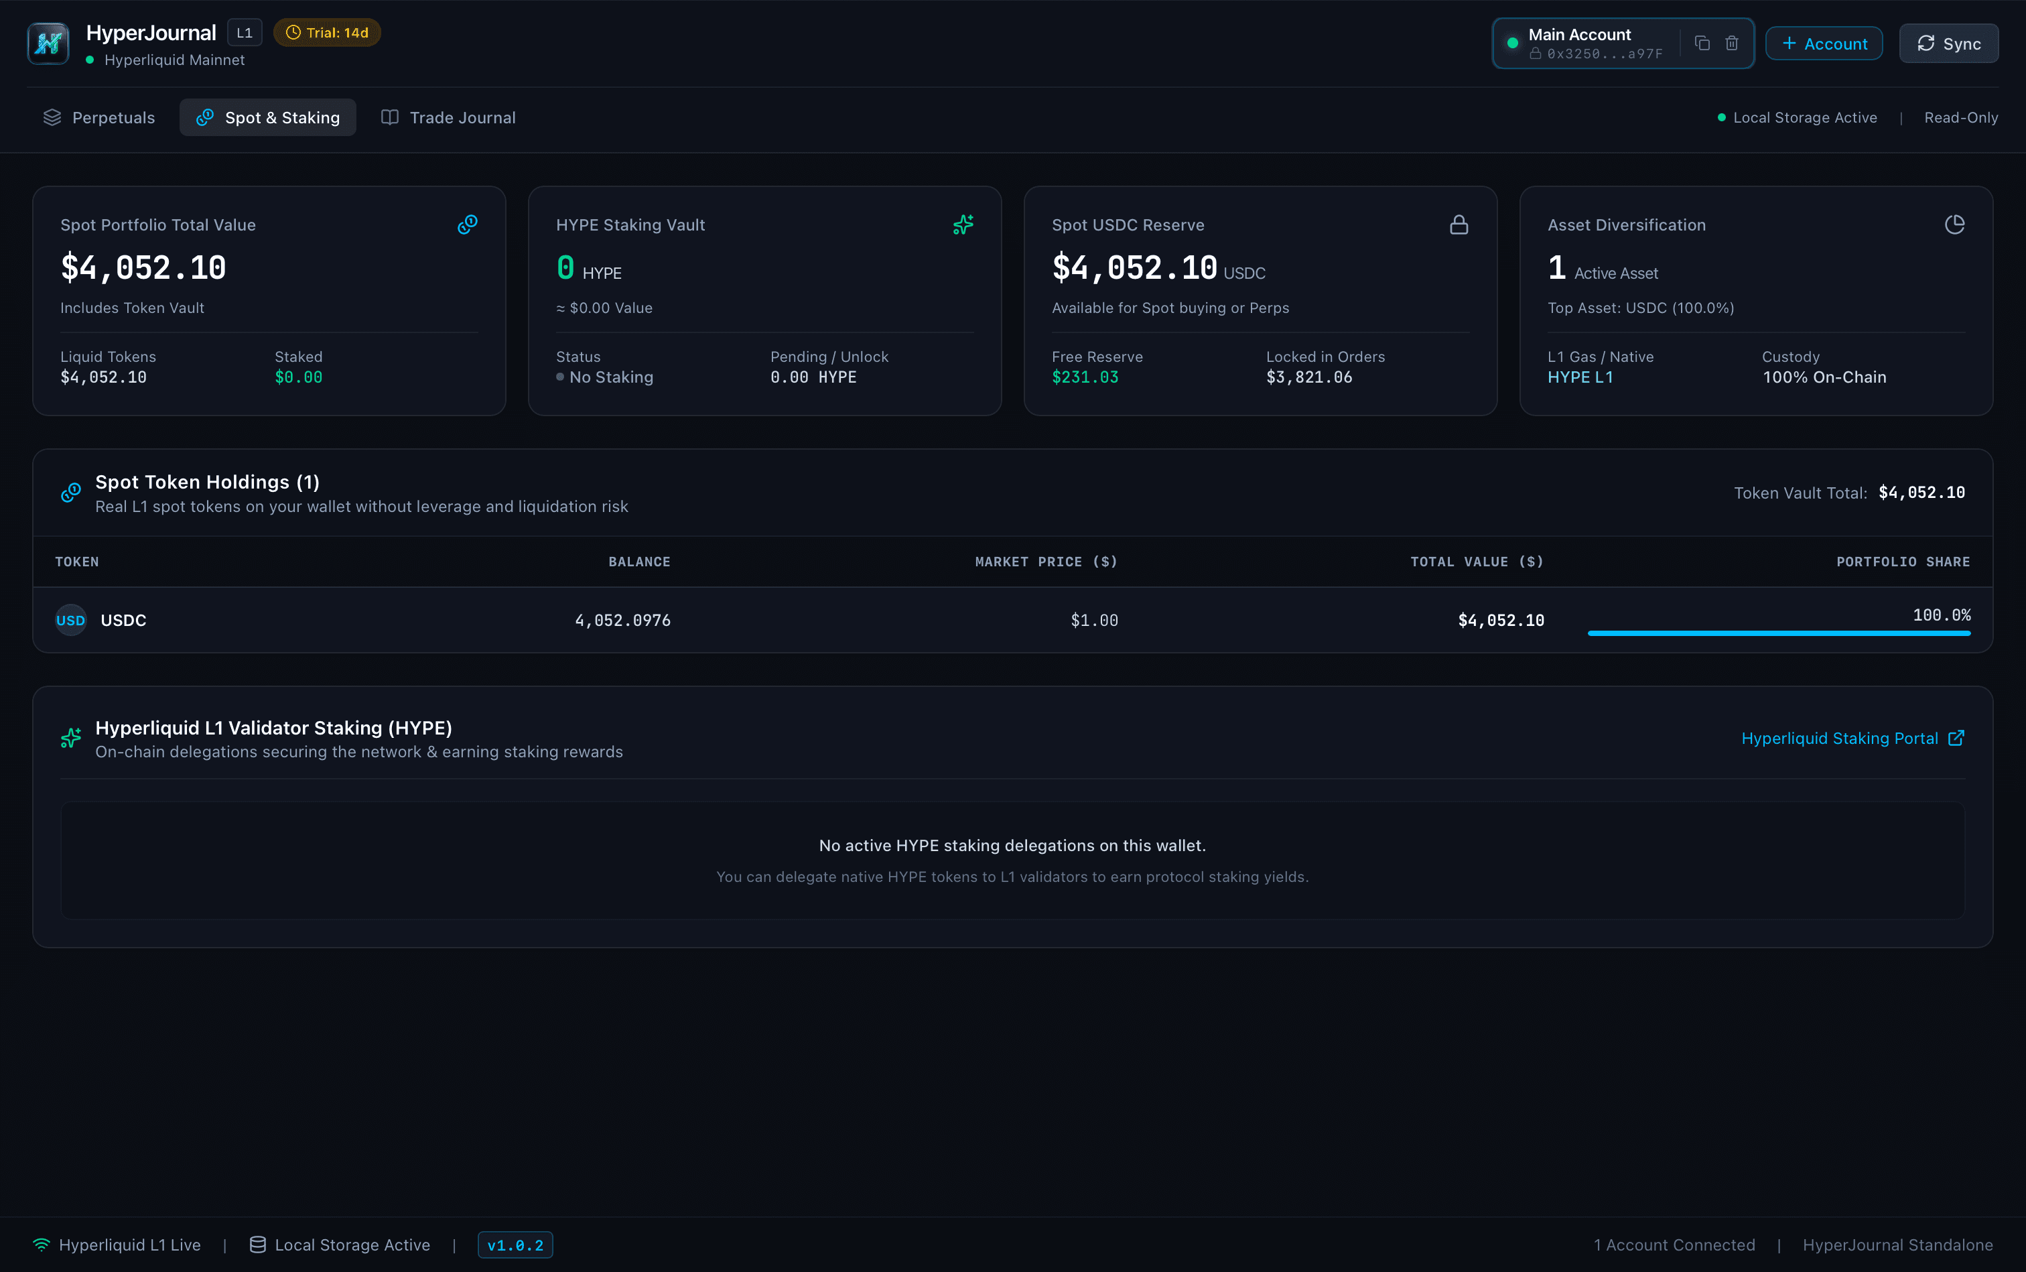Click the database icon in the footer
The height and width of the screenshot is (1272, 2026).
[258, 1245]
